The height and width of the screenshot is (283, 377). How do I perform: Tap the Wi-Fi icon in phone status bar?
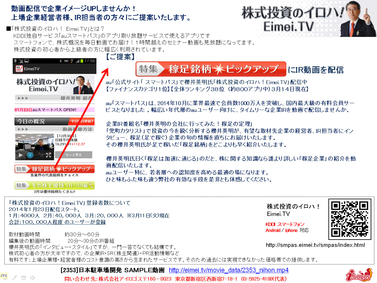click(72, 61)
